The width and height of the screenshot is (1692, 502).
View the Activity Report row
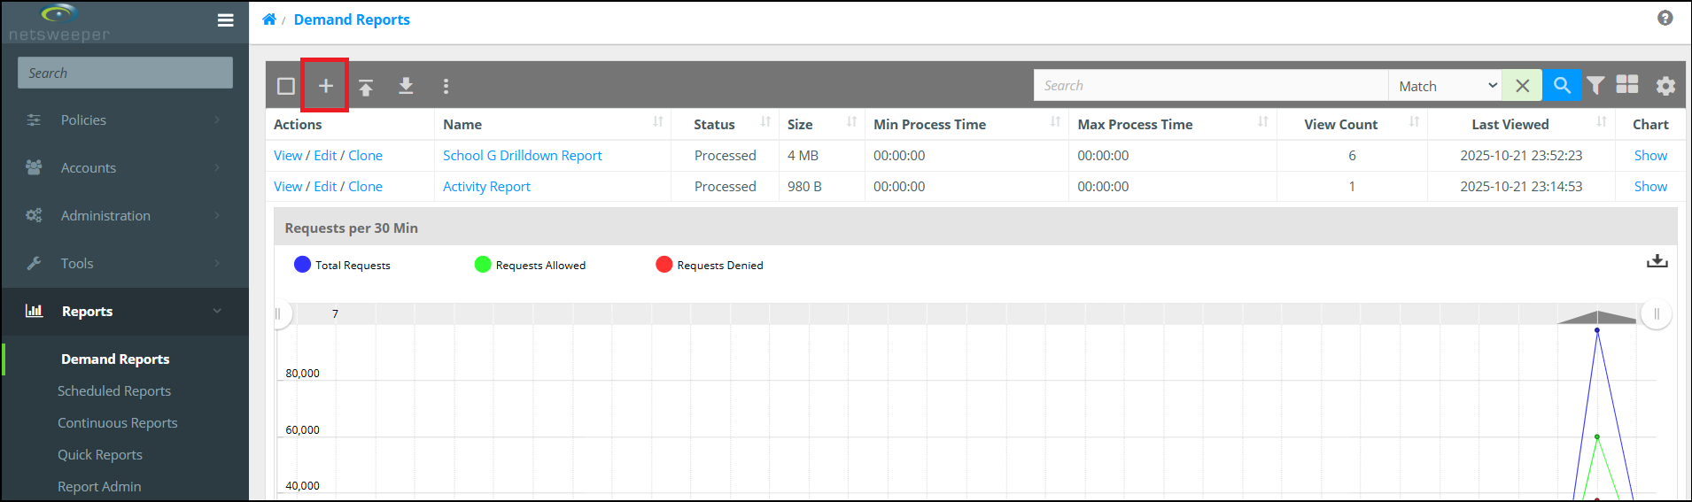[288, 186]
